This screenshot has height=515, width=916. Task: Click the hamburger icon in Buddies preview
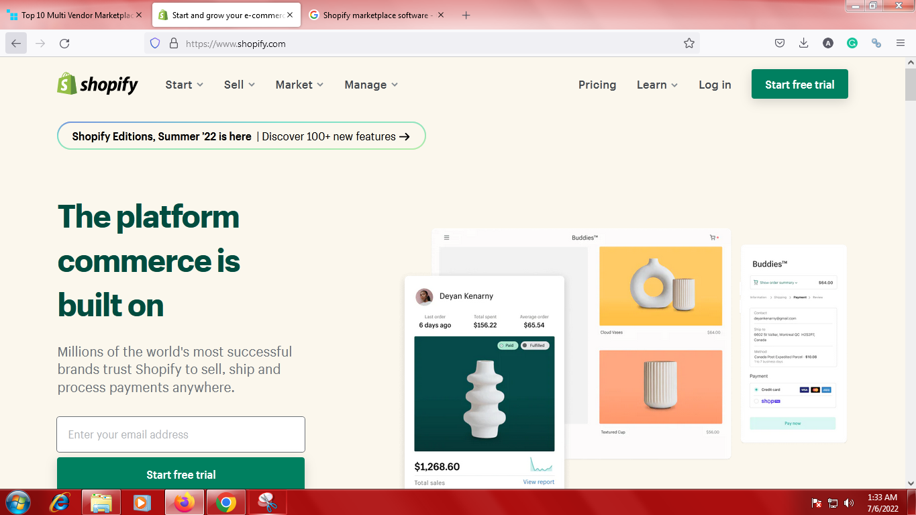(x=447, y=238)
